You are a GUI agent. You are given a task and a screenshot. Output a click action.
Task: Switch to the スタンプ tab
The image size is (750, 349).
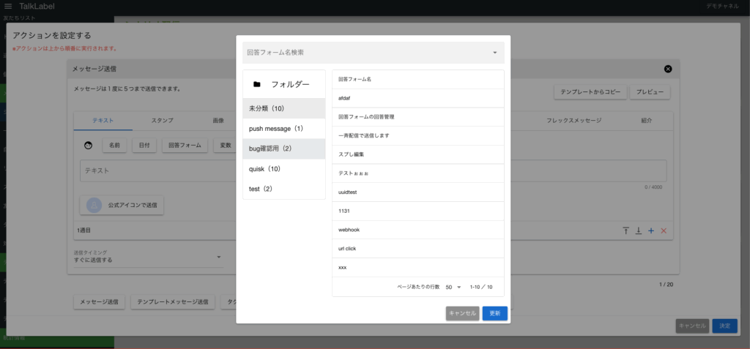tap(162, 120)
